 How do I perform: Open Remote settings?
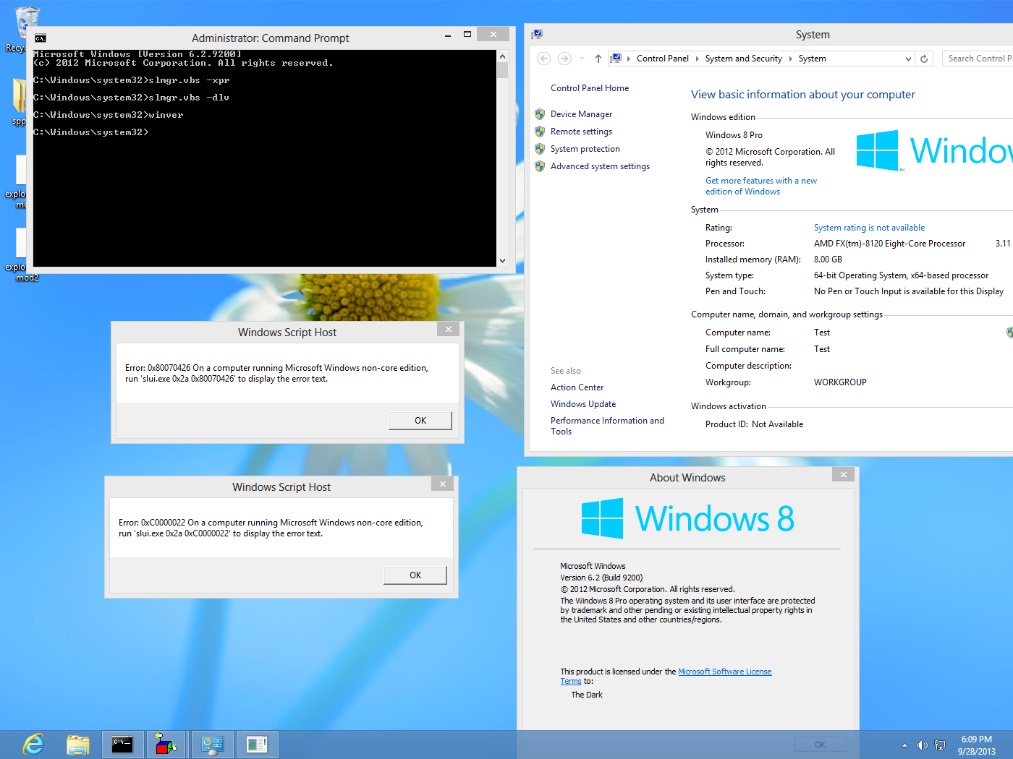coord(581,132)
